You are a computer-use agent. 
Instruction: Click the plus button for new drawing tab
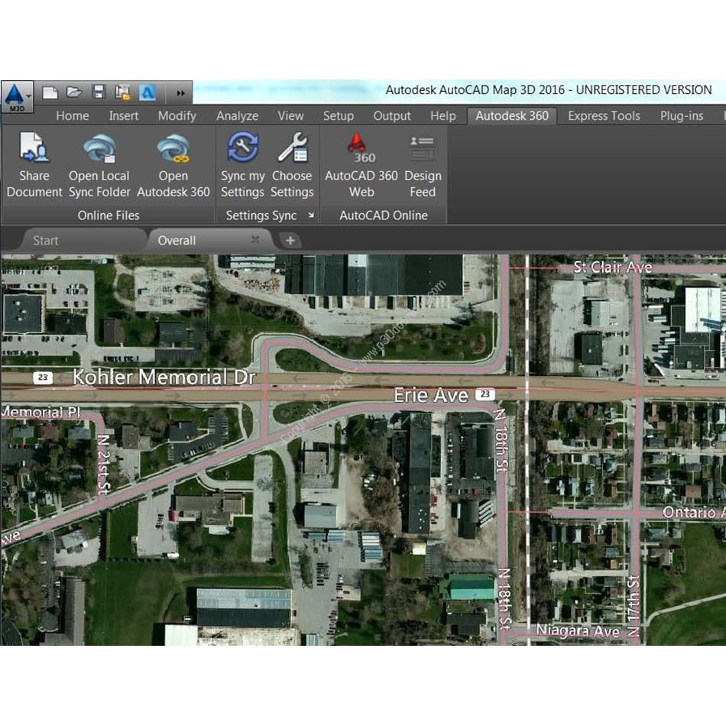tap(290, 241)
